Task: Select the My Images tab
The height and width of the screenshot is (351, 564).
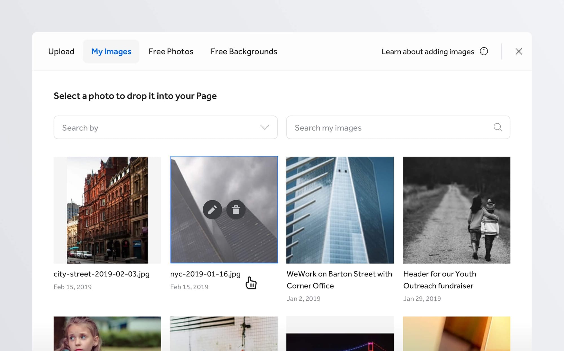Action: click(x=111, y=51)
